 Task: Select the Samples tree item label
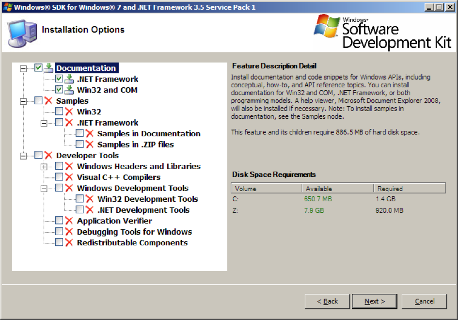tap(72, 101)
